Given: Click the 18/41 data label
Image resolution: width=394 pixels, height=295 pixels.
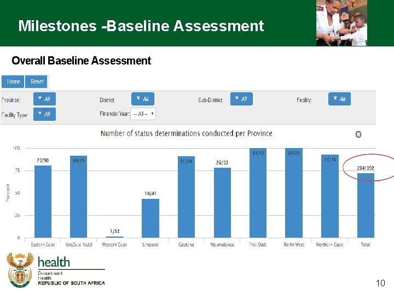Looking at the screenshot, I should coord(150,193).
